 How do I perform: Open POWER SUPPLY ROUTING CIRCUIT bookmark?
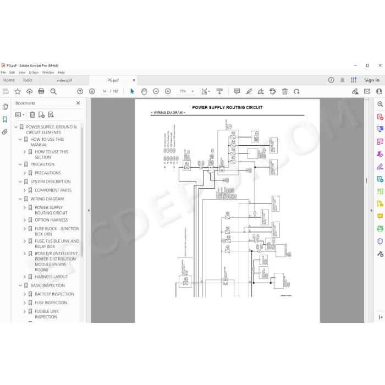coord(51,210)
